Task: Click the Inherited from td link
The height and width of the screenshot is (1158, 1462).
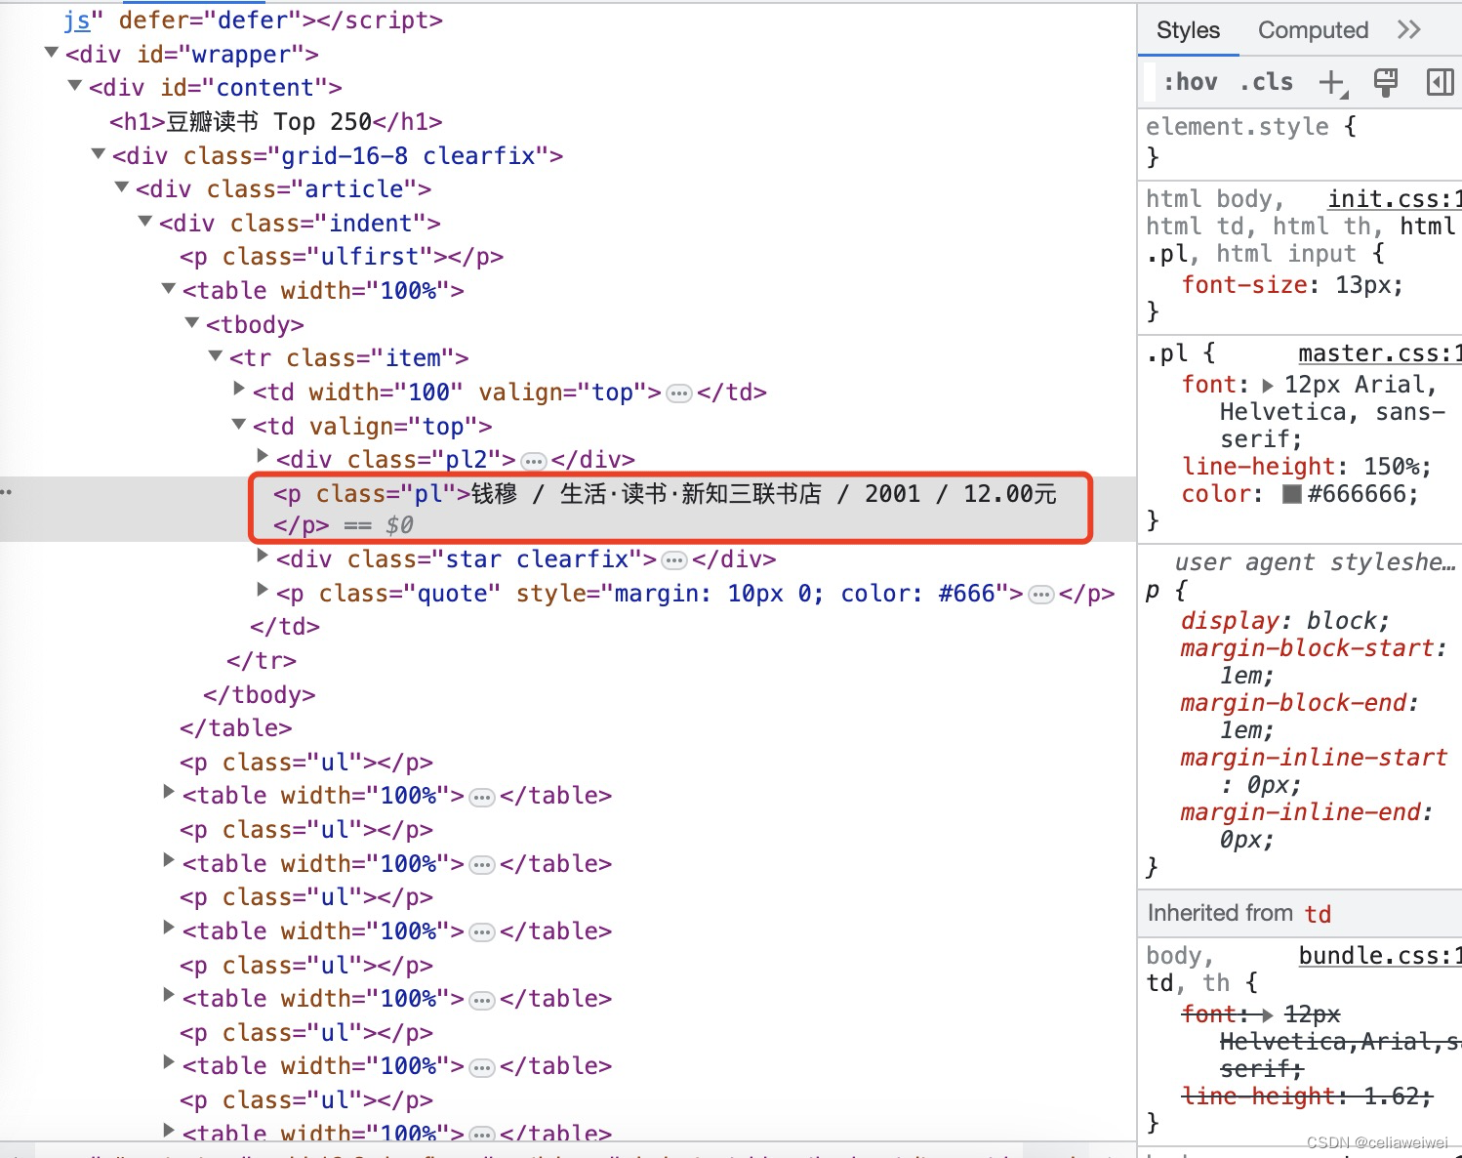Action: pos(1318,914)
